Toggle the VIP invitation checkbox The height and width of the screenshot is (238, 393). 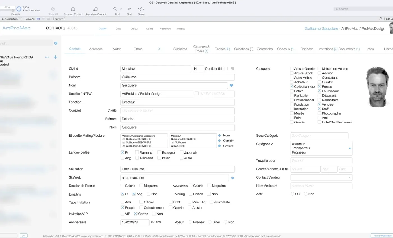point(122,214)
